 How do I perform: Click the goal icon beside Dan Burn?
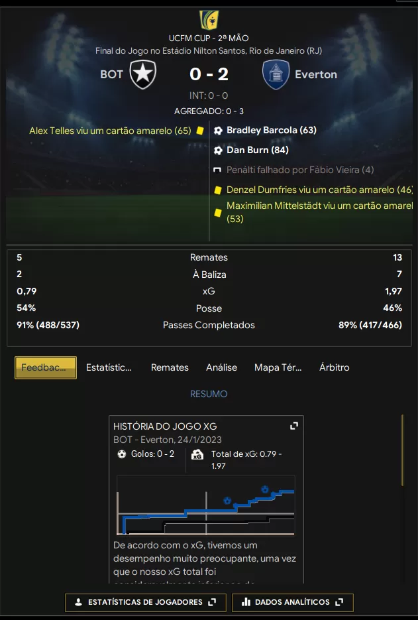218,151
